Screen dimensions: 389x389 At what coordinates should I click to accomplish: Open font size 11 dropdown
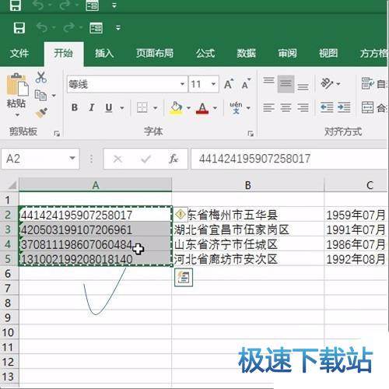[213, 84]
